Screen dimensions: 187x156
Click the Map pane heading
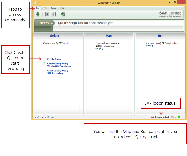[109, 36]
